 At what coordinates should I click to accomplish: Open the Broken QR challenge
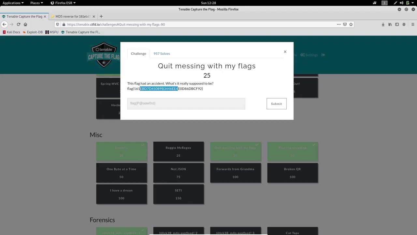coord(293,173)
